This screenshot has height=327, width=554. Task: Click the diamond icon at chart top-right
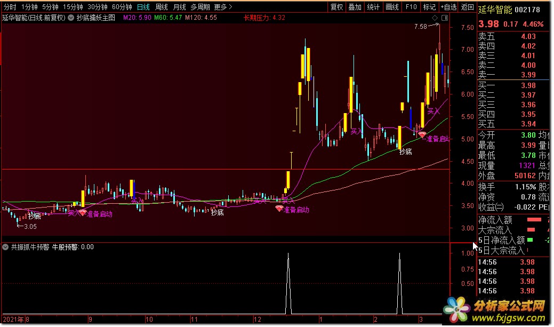tap(435, 18)
